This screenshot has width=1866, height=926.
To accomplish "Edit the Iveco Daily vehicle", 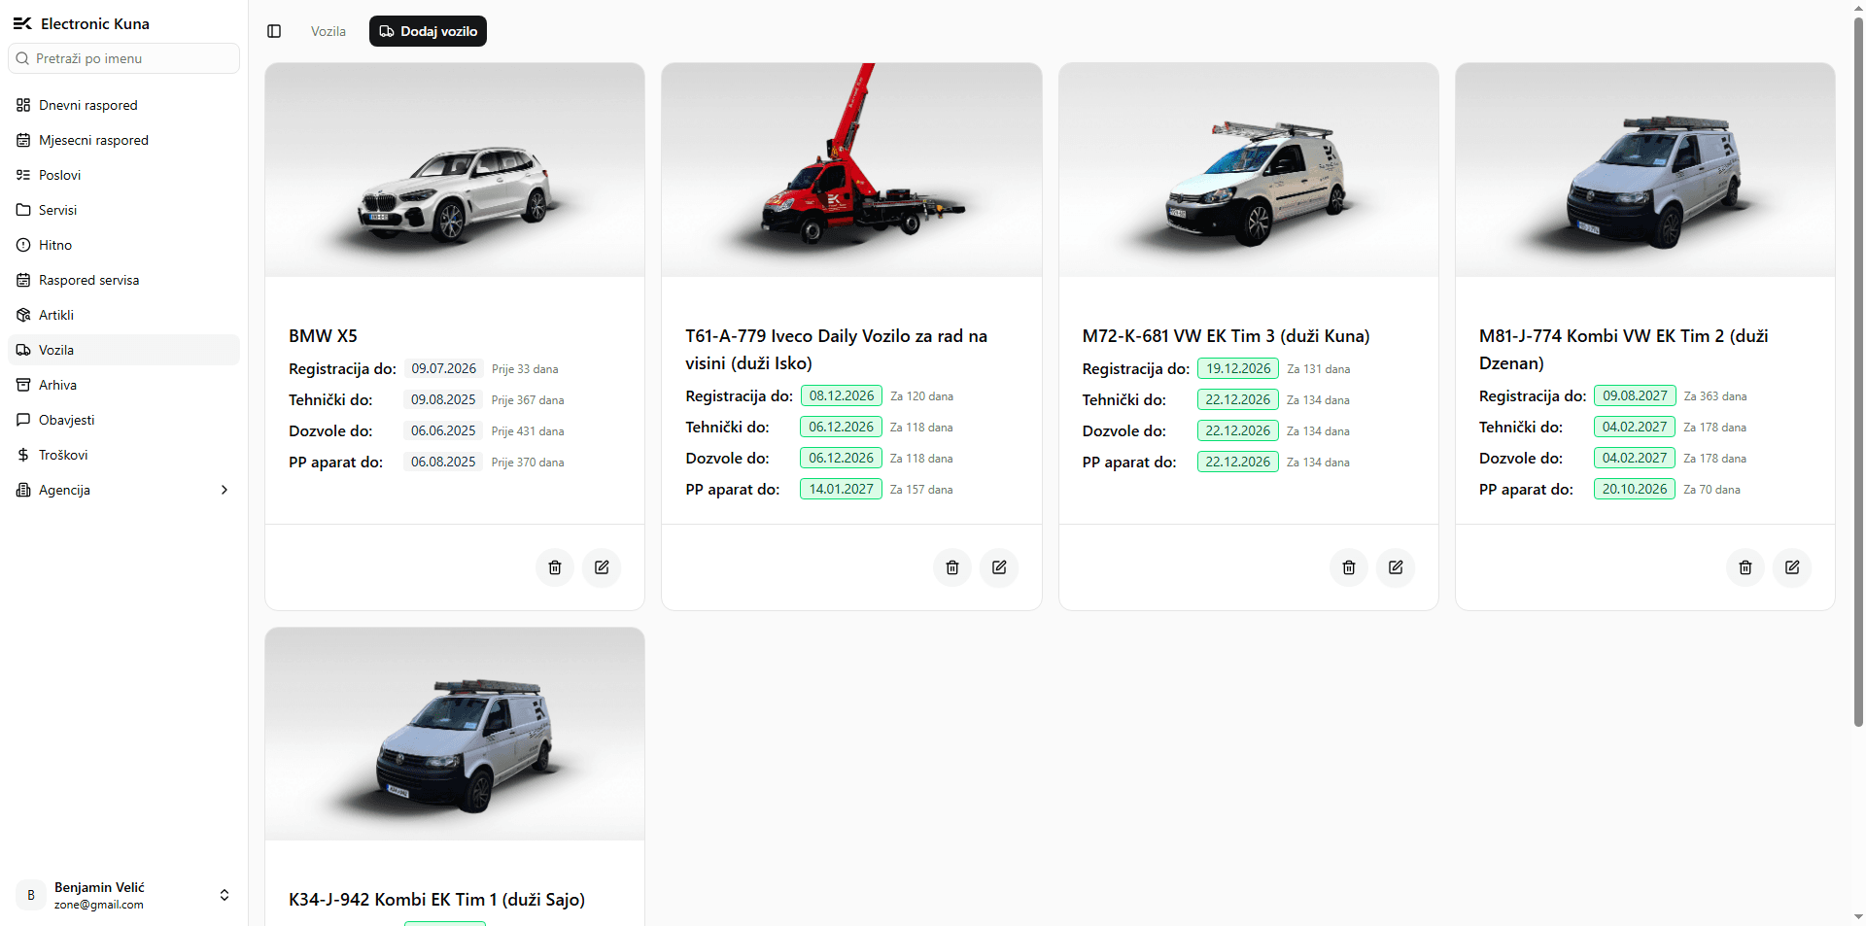I will click(999, 567).
